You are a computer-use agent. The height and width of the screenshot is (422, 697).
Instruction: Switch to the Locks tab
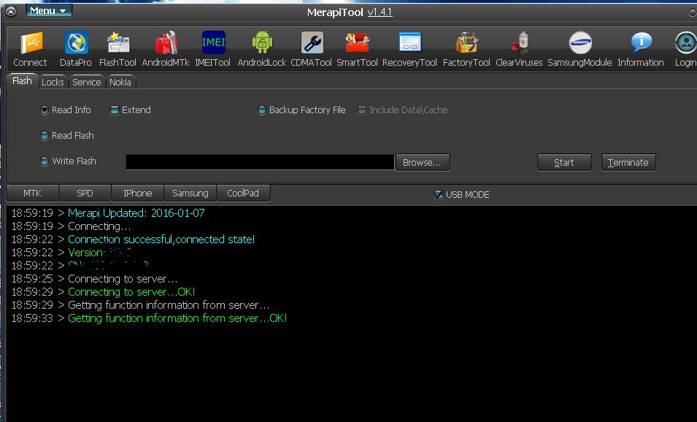(x=53, y=82)
